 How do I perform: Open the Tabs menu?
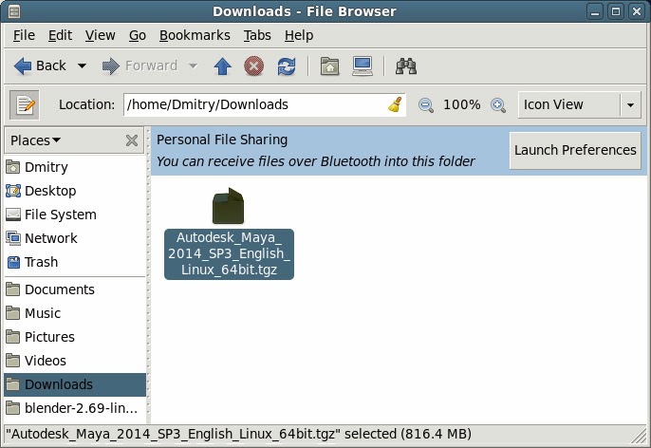point(257,35)
